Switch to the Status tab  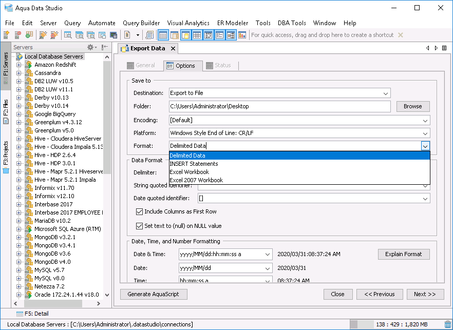pyautogui.click(x=218, y=66)
